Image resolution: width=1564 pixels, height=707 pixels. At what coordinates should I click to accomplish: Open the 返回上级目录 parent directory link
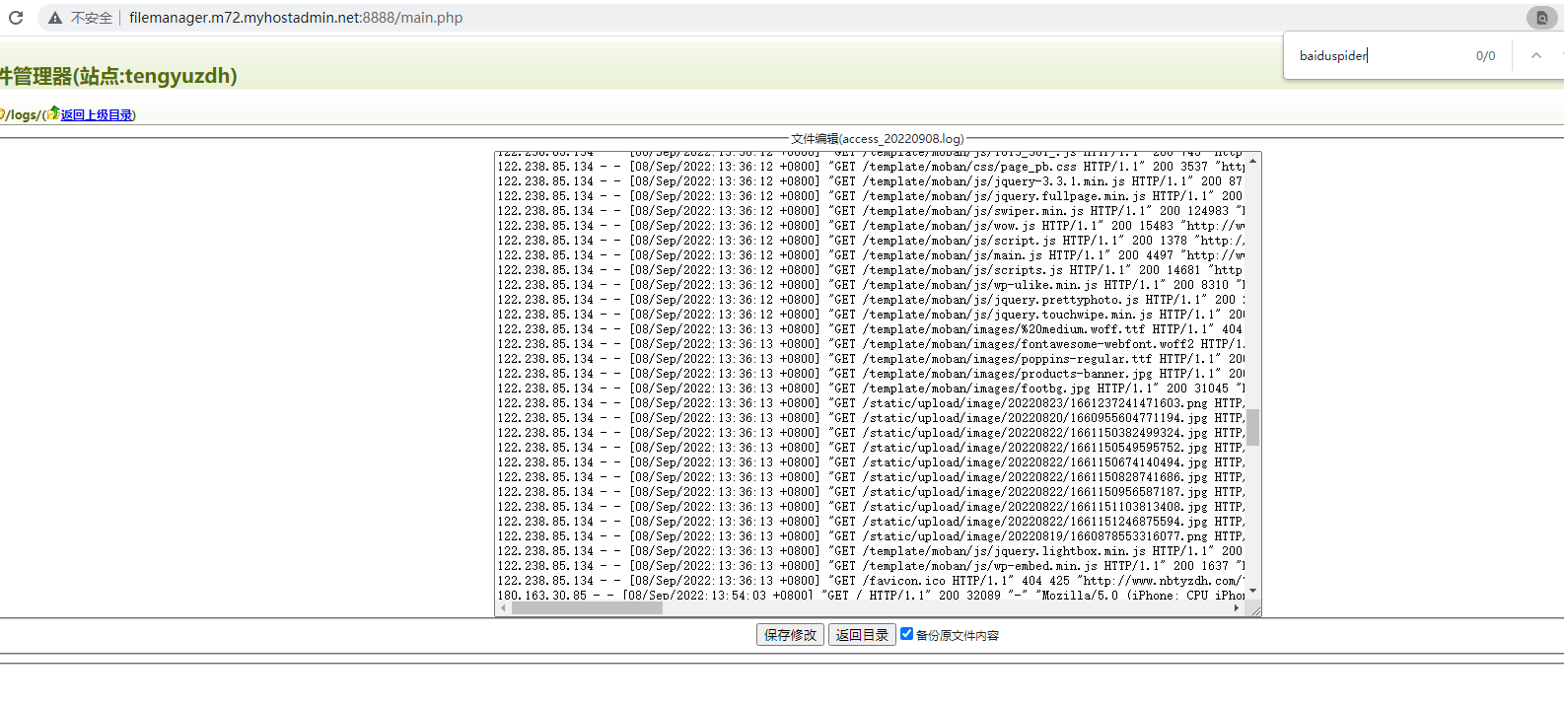click(97, 115)
